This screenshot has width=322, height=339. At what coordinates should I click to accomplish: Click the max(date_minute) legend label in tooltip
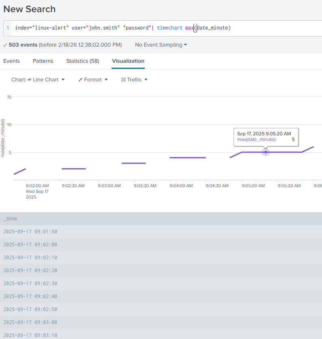(257, 140)
